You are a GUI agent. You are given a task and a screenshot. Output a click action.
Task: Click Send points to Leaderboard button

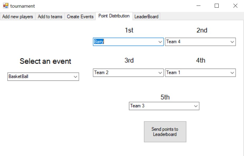[x=165, y=132]
